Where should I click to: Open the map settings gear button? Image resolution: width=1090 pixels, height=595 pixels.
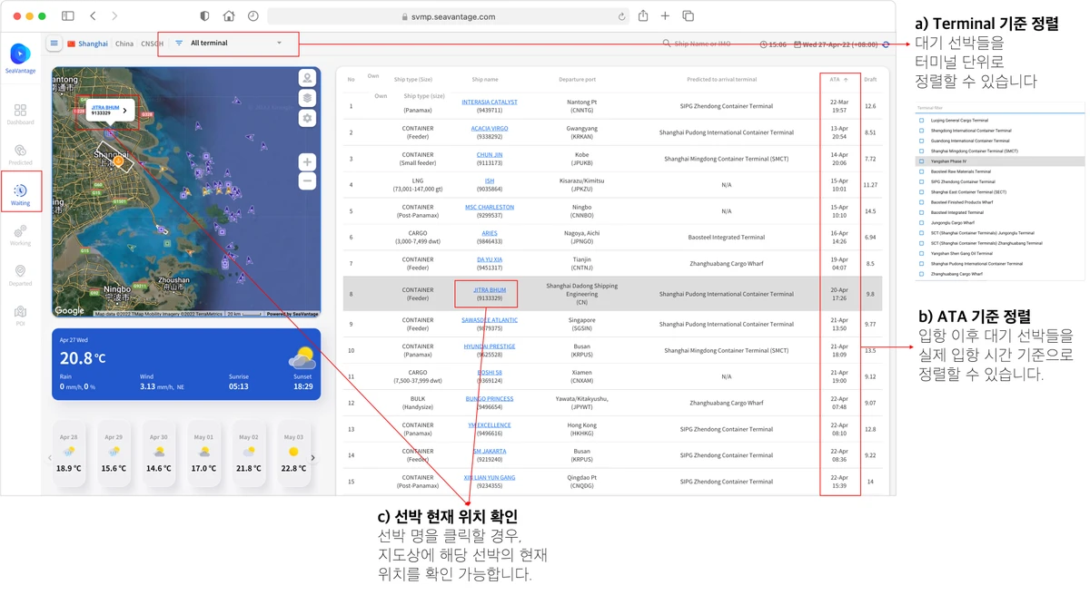307,118
